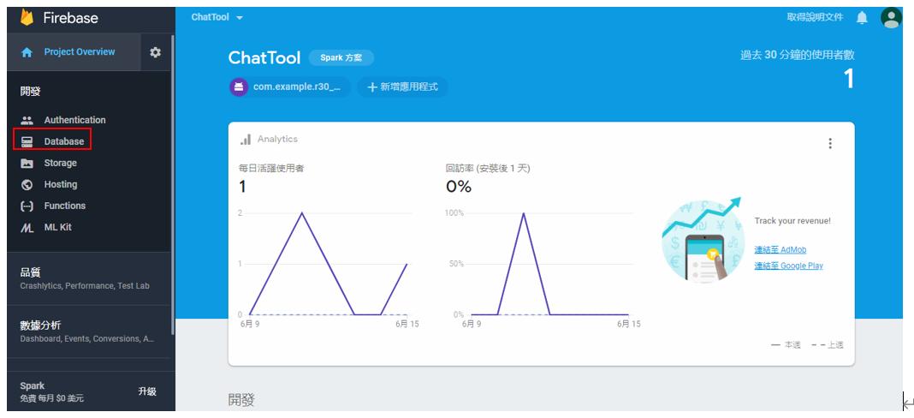Click the Android app icon for com.example.r30

[239, 87]
